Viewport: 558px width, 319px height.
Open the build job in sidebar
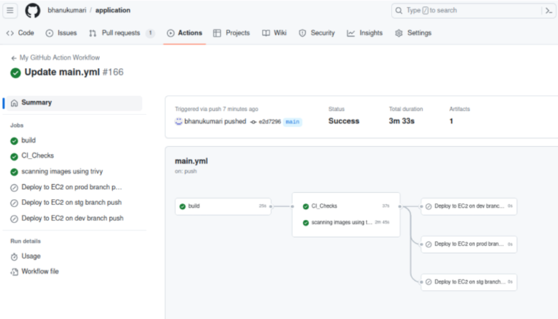point(29,140)
